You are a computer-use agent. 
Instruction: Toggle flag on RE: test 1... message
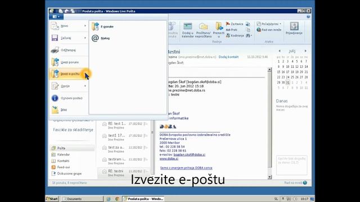tap(146, 123)
